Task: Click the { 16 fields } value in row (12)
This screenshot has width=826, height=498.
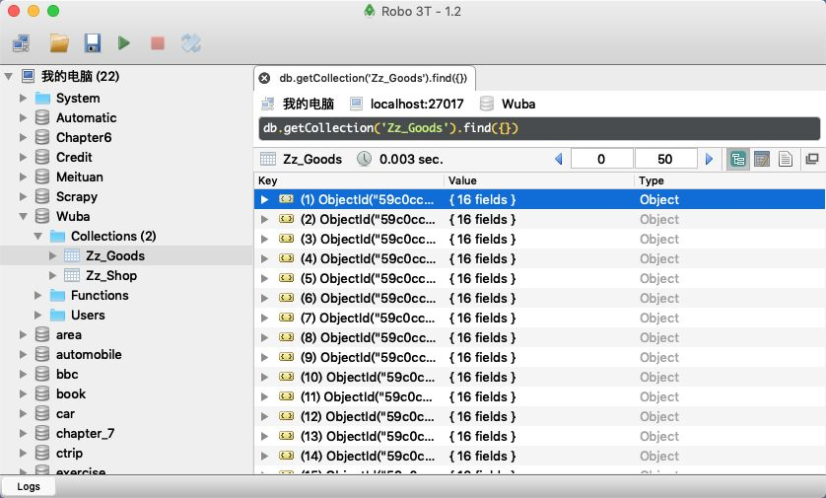Action: (x=482, y=417)
